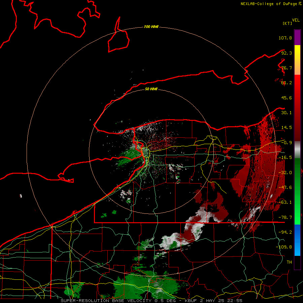This screenshot has height=303, width=303.
Task: Click the -0.9 velocity scale value
Action: coord(287,143)
